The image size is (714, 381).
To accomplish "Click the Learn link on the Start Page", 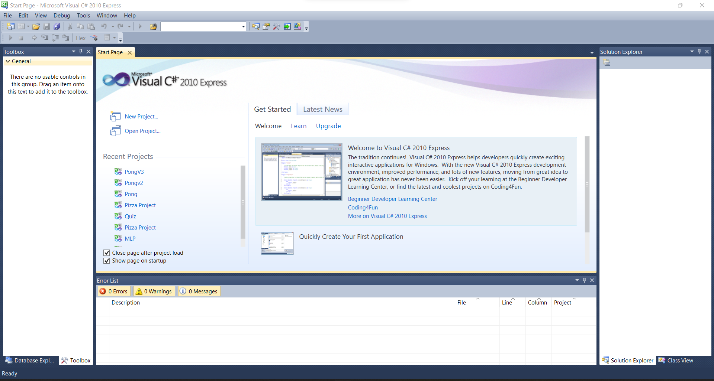I will pyautogui.click(x=299, y=126).
